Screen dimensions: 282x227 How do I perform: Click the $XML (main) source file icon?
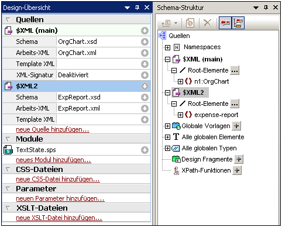pos(8,30)
